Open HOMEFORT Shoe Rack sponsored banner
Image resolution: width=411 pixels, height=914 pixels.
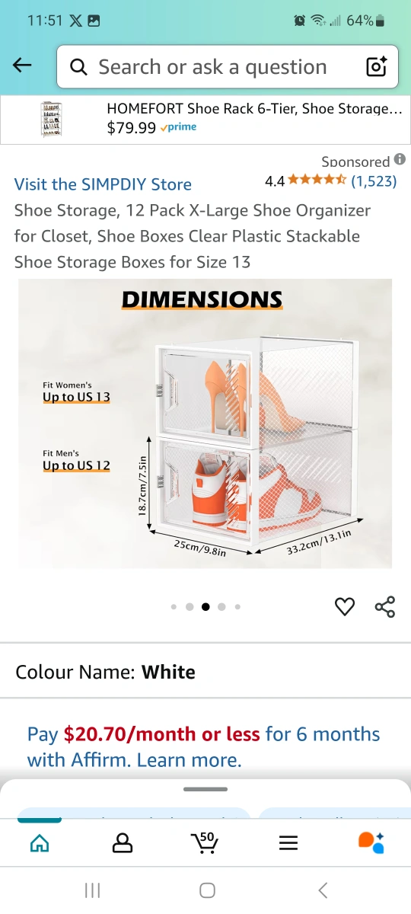tap(205, 120)
